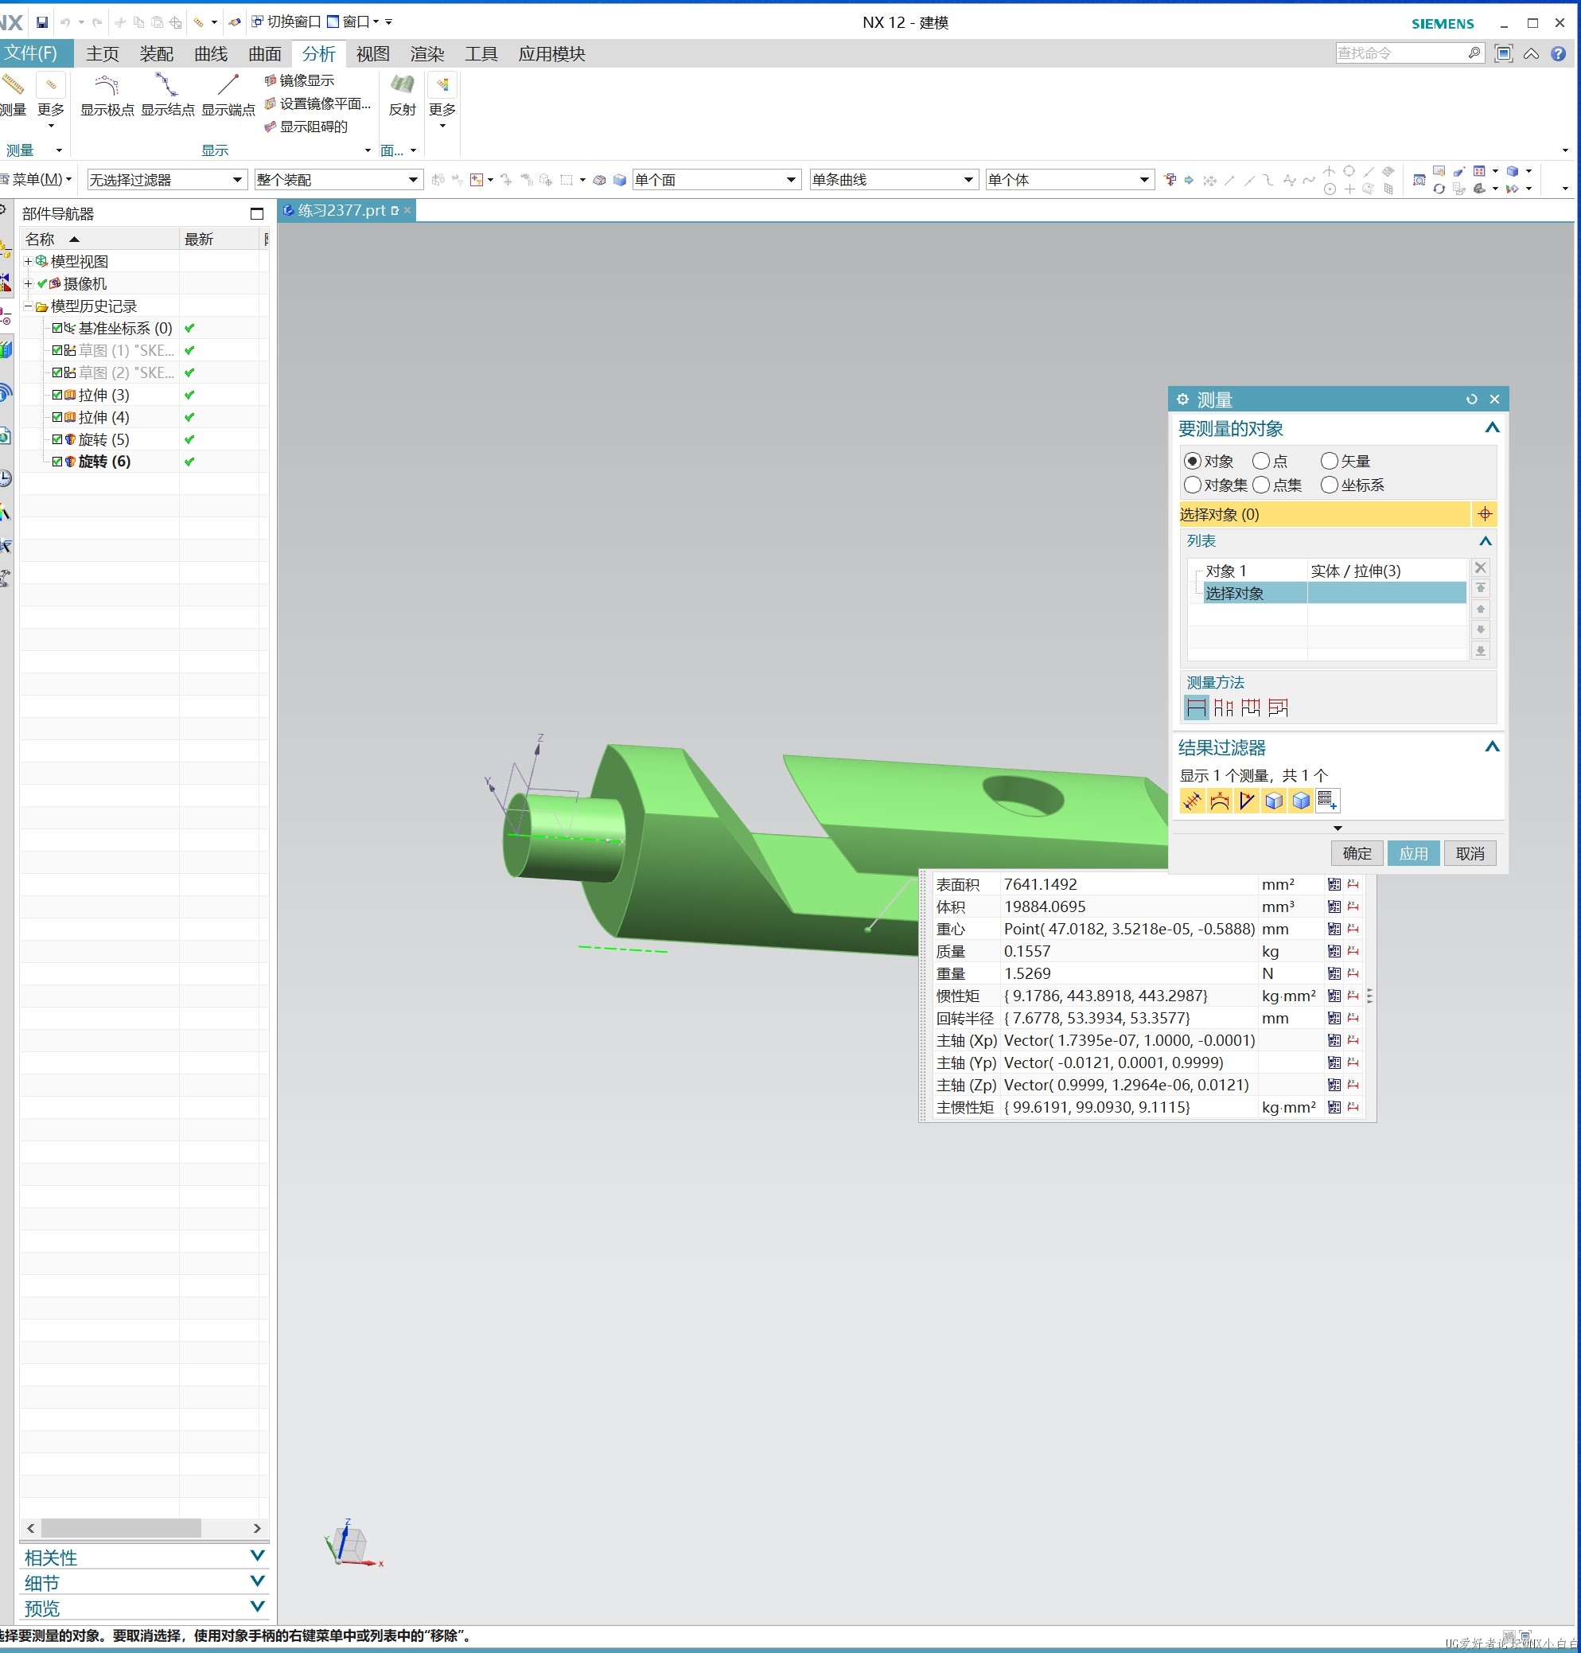Click the Show Knots (显示结点) icon
Image resolution: width=1581 pixels, height=1653 pixels.
click(166, 84)
